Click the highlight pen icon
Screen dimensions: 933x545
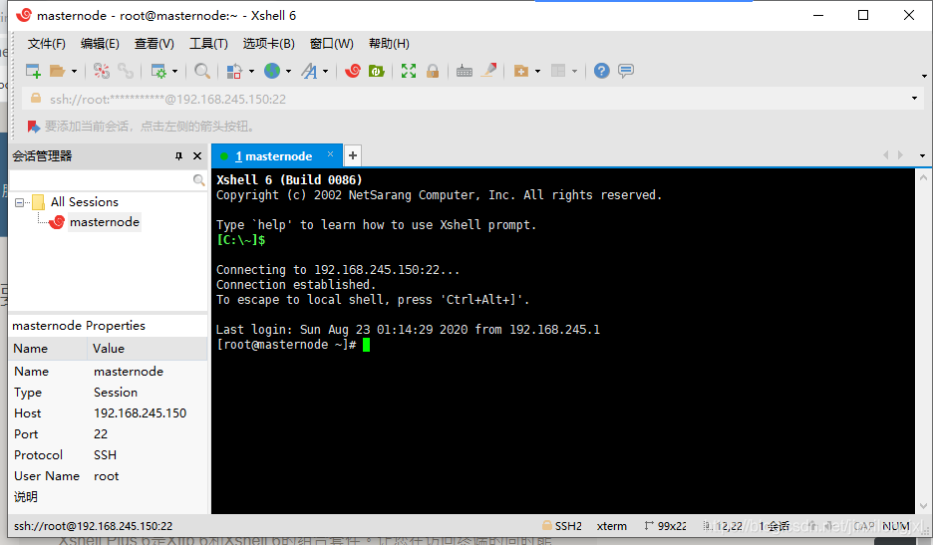489,71
